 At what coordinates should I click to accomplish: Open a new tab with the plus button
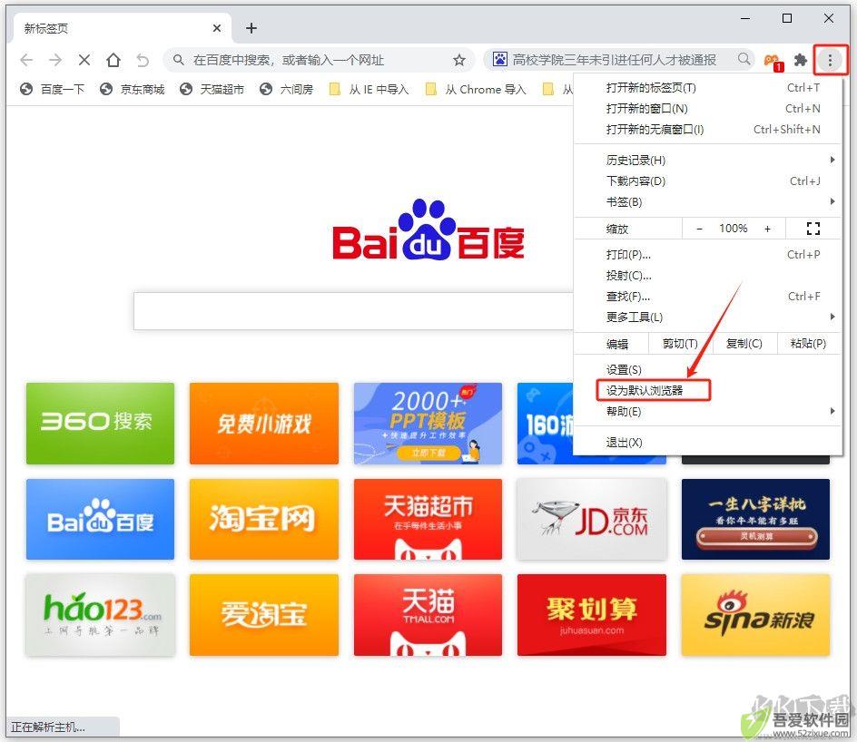coord(251,28)
